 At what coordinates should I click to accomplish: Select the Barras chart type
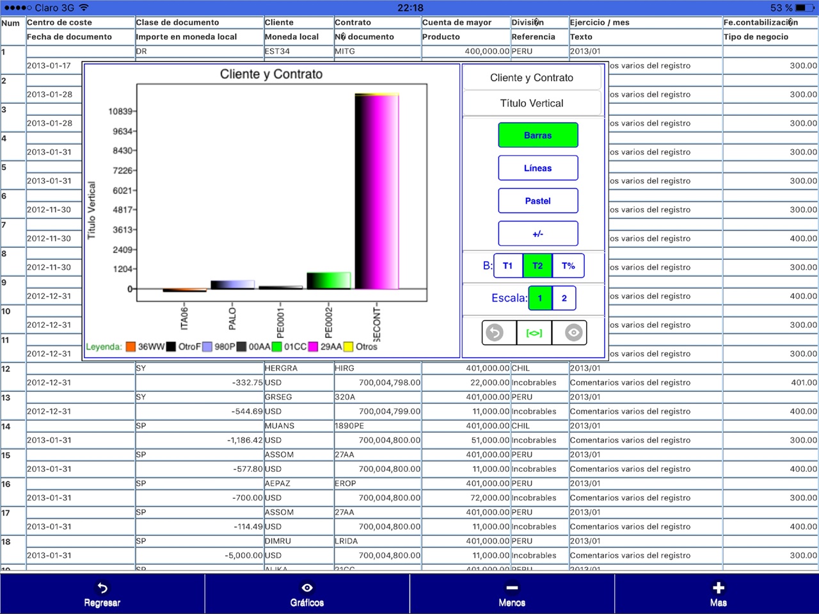(x=538, y=135)
